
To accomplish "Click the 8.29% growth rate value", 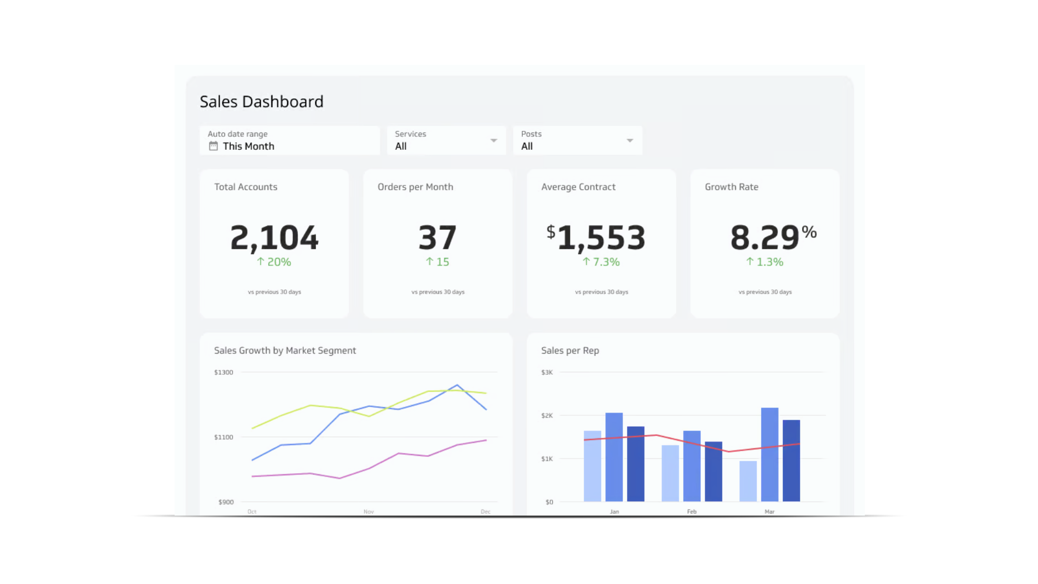I will pyautogui.click(x=774, y=237).
